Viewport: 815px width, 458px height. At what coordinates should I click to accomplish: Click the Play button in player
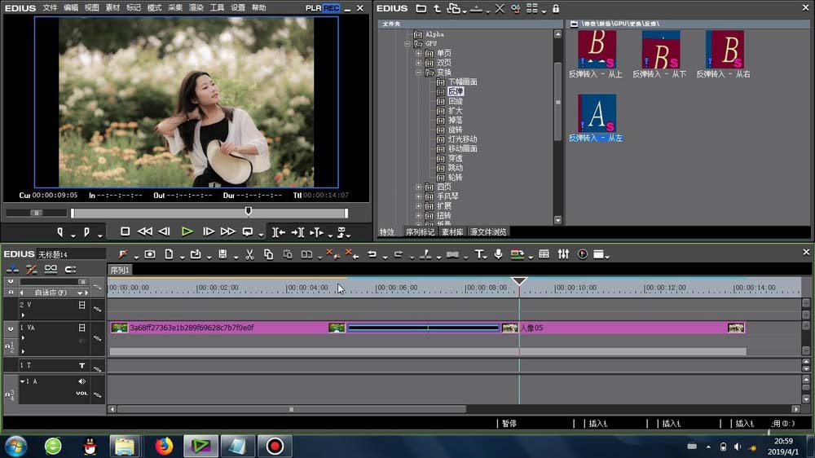coord(187,232)
